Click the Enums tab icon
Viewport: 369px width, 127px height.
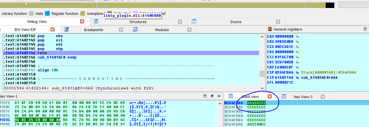click(x=194, y=22)
